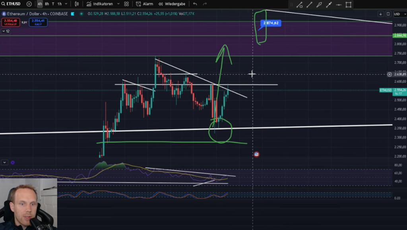Expand the indicator pane legend chevron

(x=5, y=163)
